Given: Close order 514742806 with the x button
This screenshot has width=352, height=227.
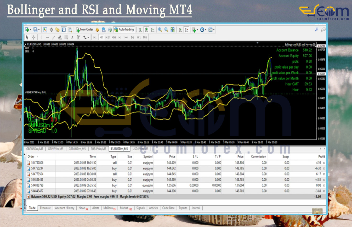Looking at the screenshot, I should click(x=324, y=163).
